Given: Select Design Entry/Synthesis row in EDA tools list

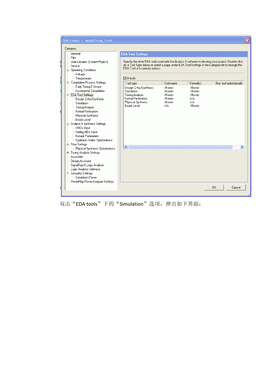Looking at the screenshot, I should point(184,88).
